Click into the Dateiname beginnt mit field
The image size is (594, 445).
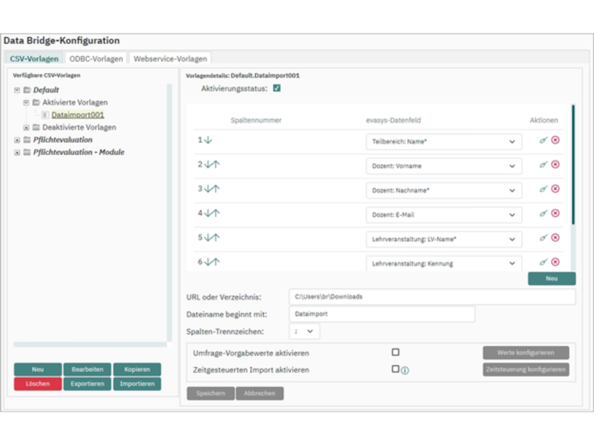click(x=381, y=314)
